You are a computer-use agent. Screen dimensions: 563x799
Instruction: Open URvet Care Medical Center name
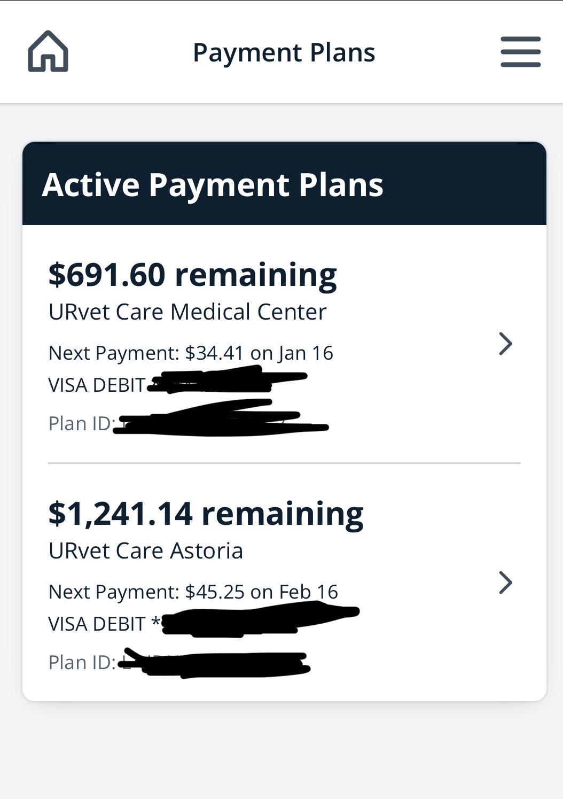coord(187,312)
